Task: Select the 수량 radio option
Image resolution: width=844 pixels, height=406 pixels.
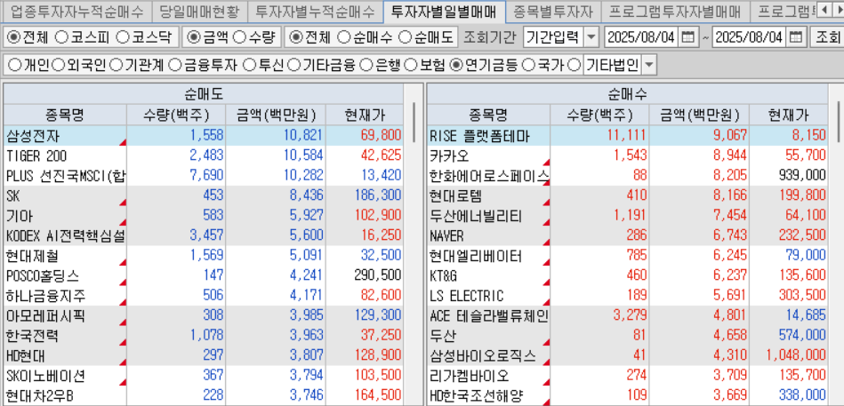Action: coord(241,37)
